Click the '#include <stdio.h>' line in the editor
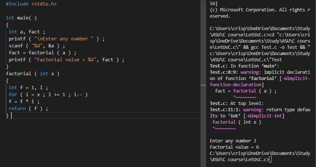The width and height of the screenshot is (316, 167). click(x=31, y=4)
